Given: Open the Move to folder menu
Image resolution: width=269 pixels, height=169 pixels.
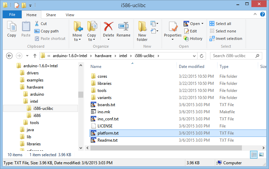Looking at the screenshot, I should [x=77, y=31].
